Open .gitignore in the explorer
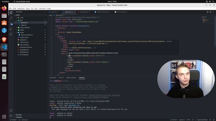 pyautogui.click(x=23, y=40)
